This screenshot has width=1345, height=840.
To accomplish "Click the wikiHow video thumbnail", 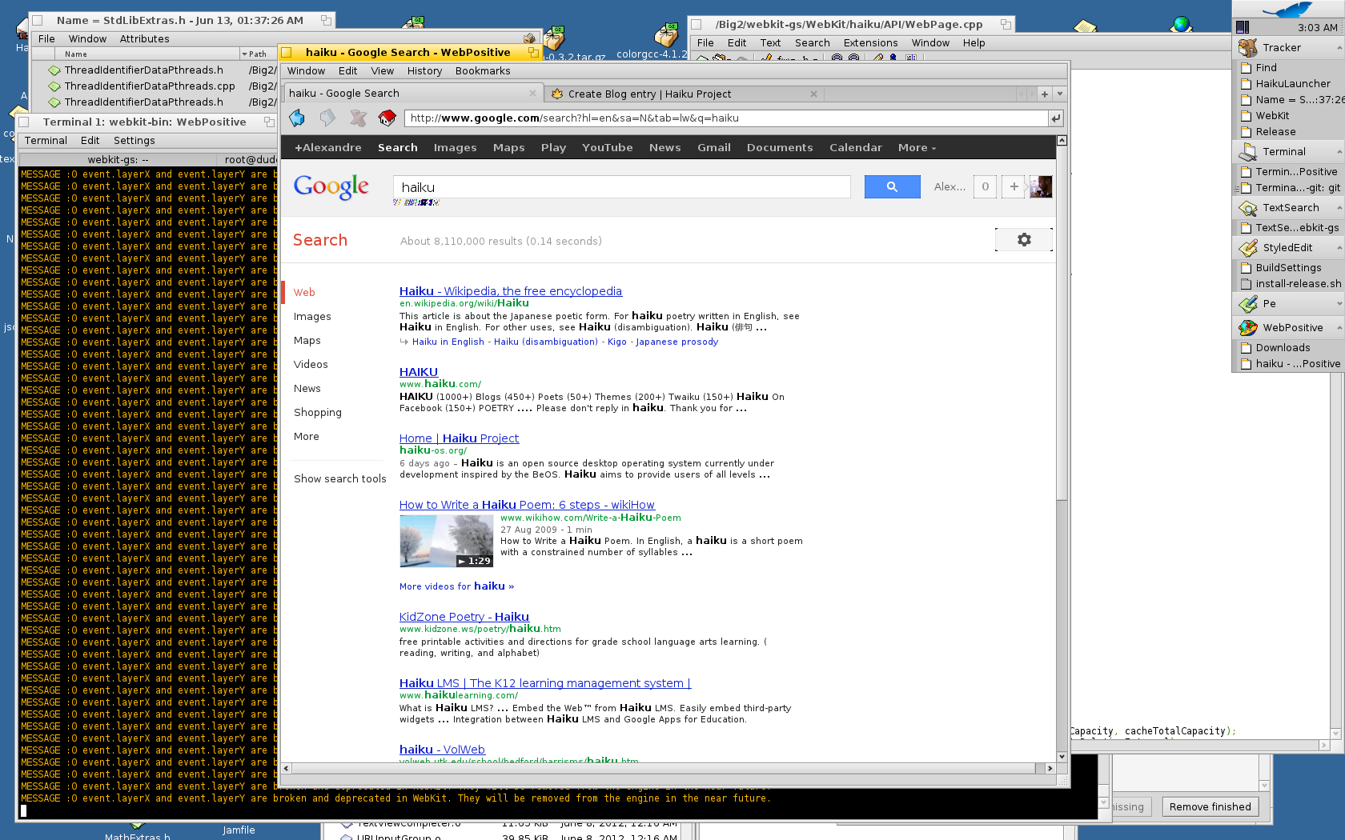I will tap(446, 542).
